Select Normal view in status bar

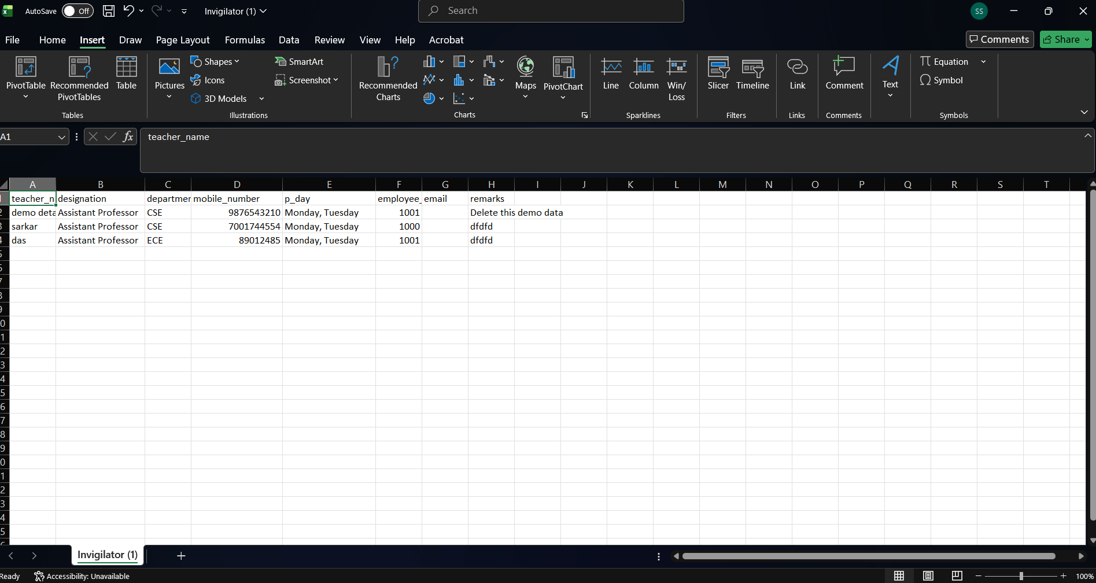click(x=899, y=576)
